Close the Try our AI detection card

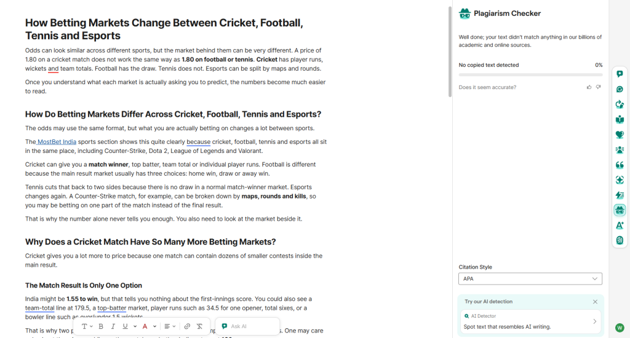pos(595,302)
